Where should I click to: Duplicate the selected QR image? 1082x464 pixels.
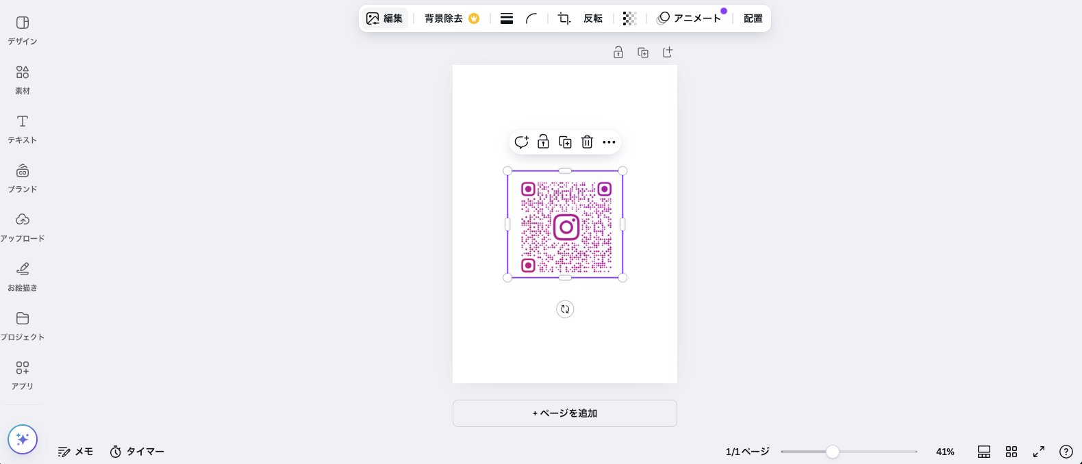pyautogui.click(x=565, y=142)
